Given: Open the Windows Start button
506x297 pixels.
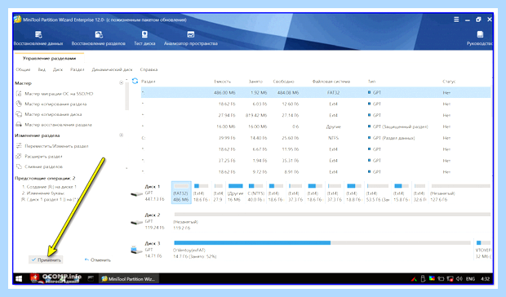Looking at the screenshot, I should pyautogui.click(x=19, y=278).
